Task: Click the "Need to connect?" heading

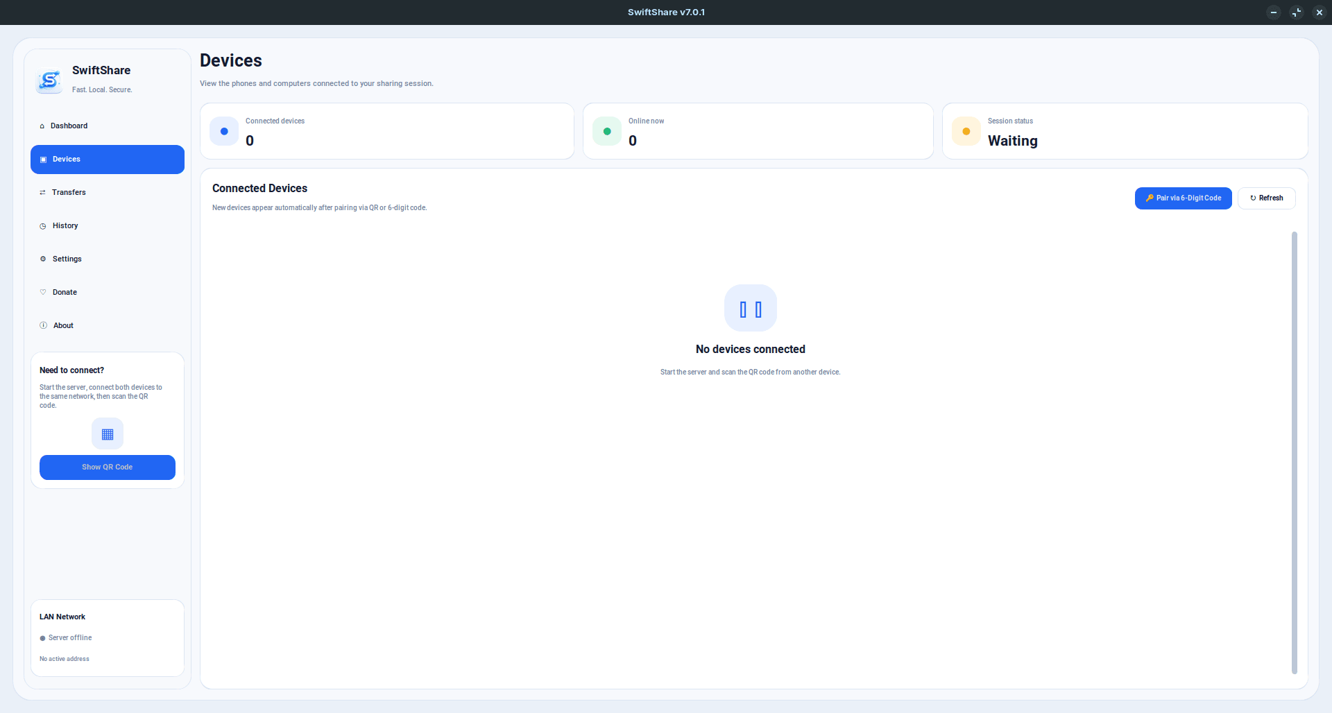Action: [x=71, y=370]
